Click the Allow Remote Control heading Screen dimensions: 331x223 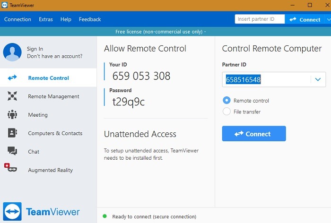point(145,49)
